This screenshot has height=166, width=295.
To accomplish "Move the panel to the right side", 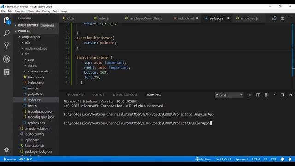I will point(283,95).
